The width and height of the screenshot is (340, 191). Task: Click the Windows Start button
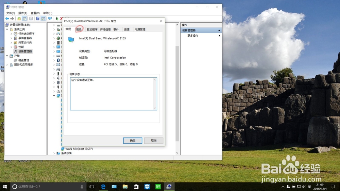pyautogui.click(x=5, y=187)
